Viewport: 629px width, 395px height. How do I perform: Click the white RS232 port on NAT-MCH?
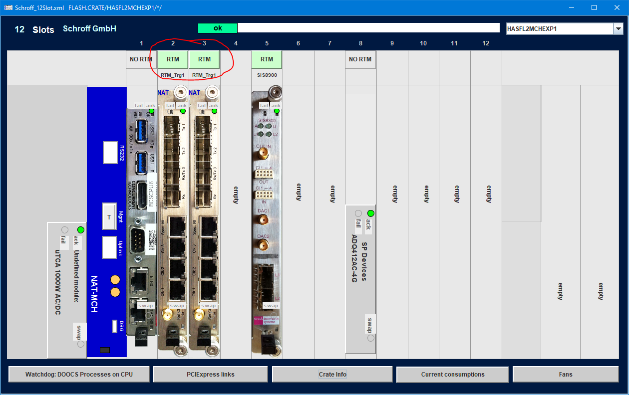tap(110, 153)
